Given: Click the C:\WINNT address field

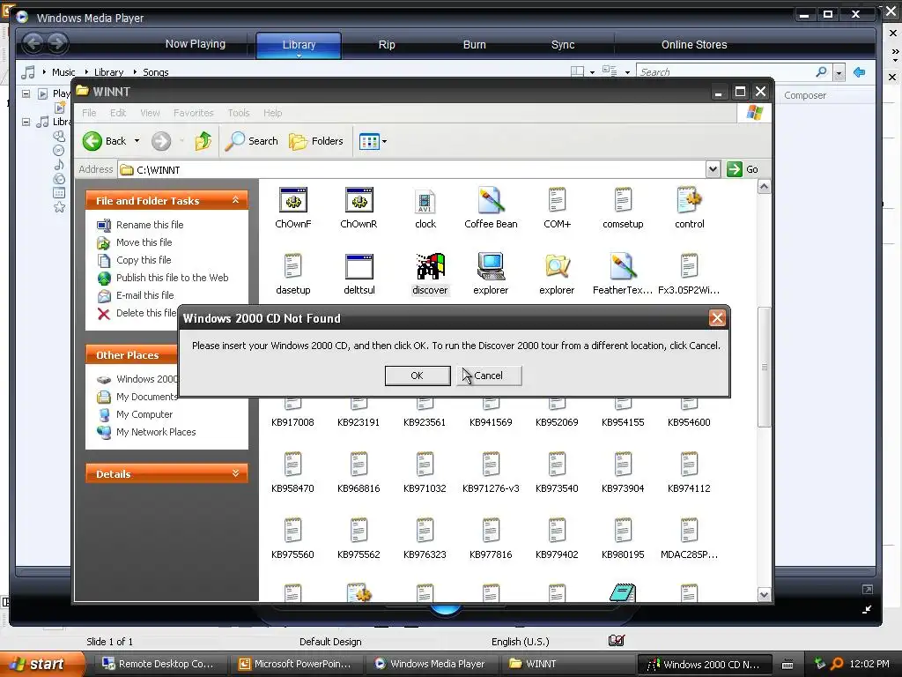Looking at the screenshot, I should 412,170.
